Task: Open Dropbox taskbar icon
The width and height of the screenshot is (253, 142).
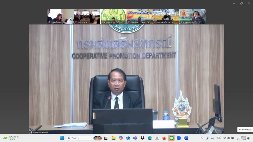Action: coord(142,138)
